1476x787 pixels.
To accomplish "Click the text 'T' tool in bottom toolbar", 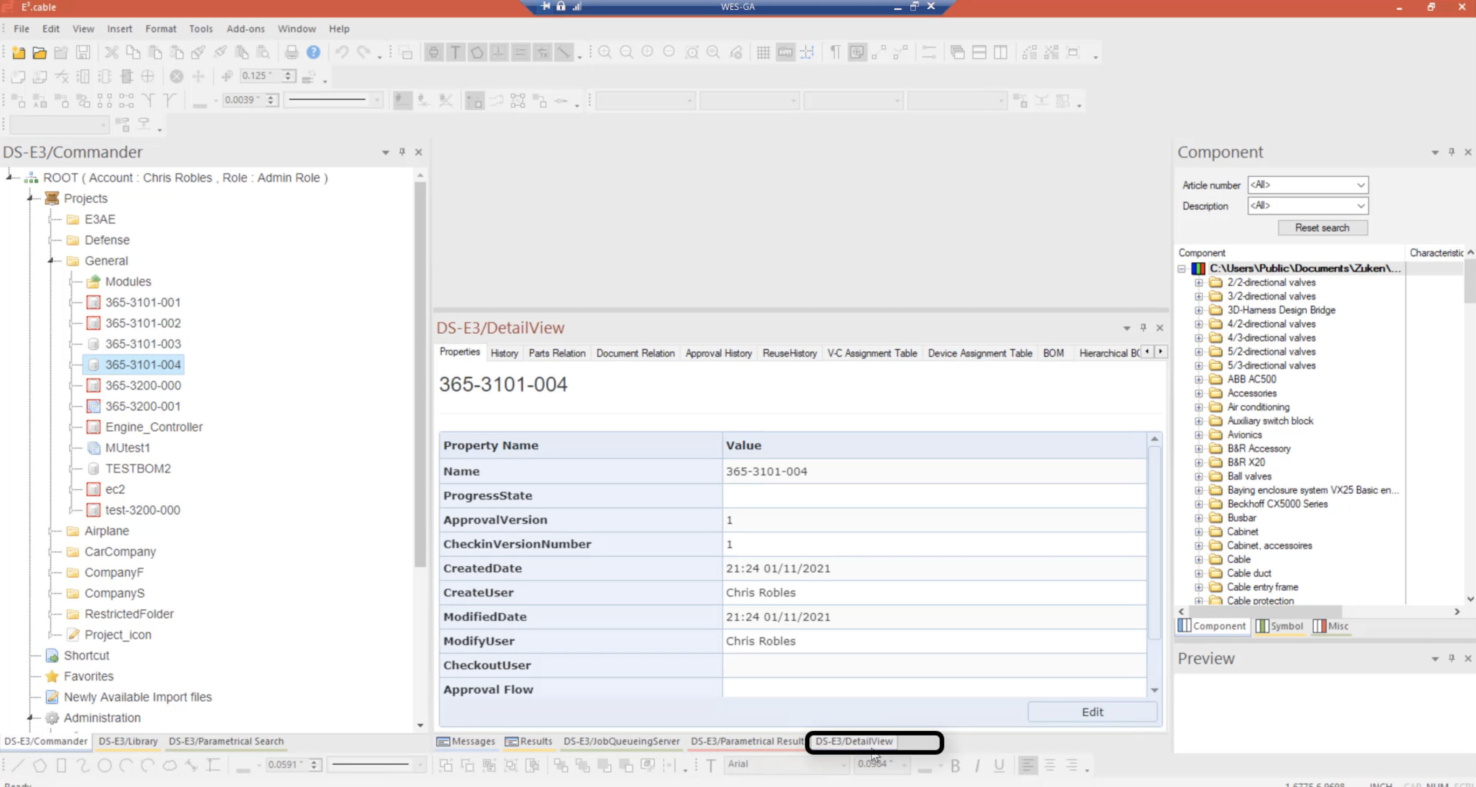I will coord(710,766).
